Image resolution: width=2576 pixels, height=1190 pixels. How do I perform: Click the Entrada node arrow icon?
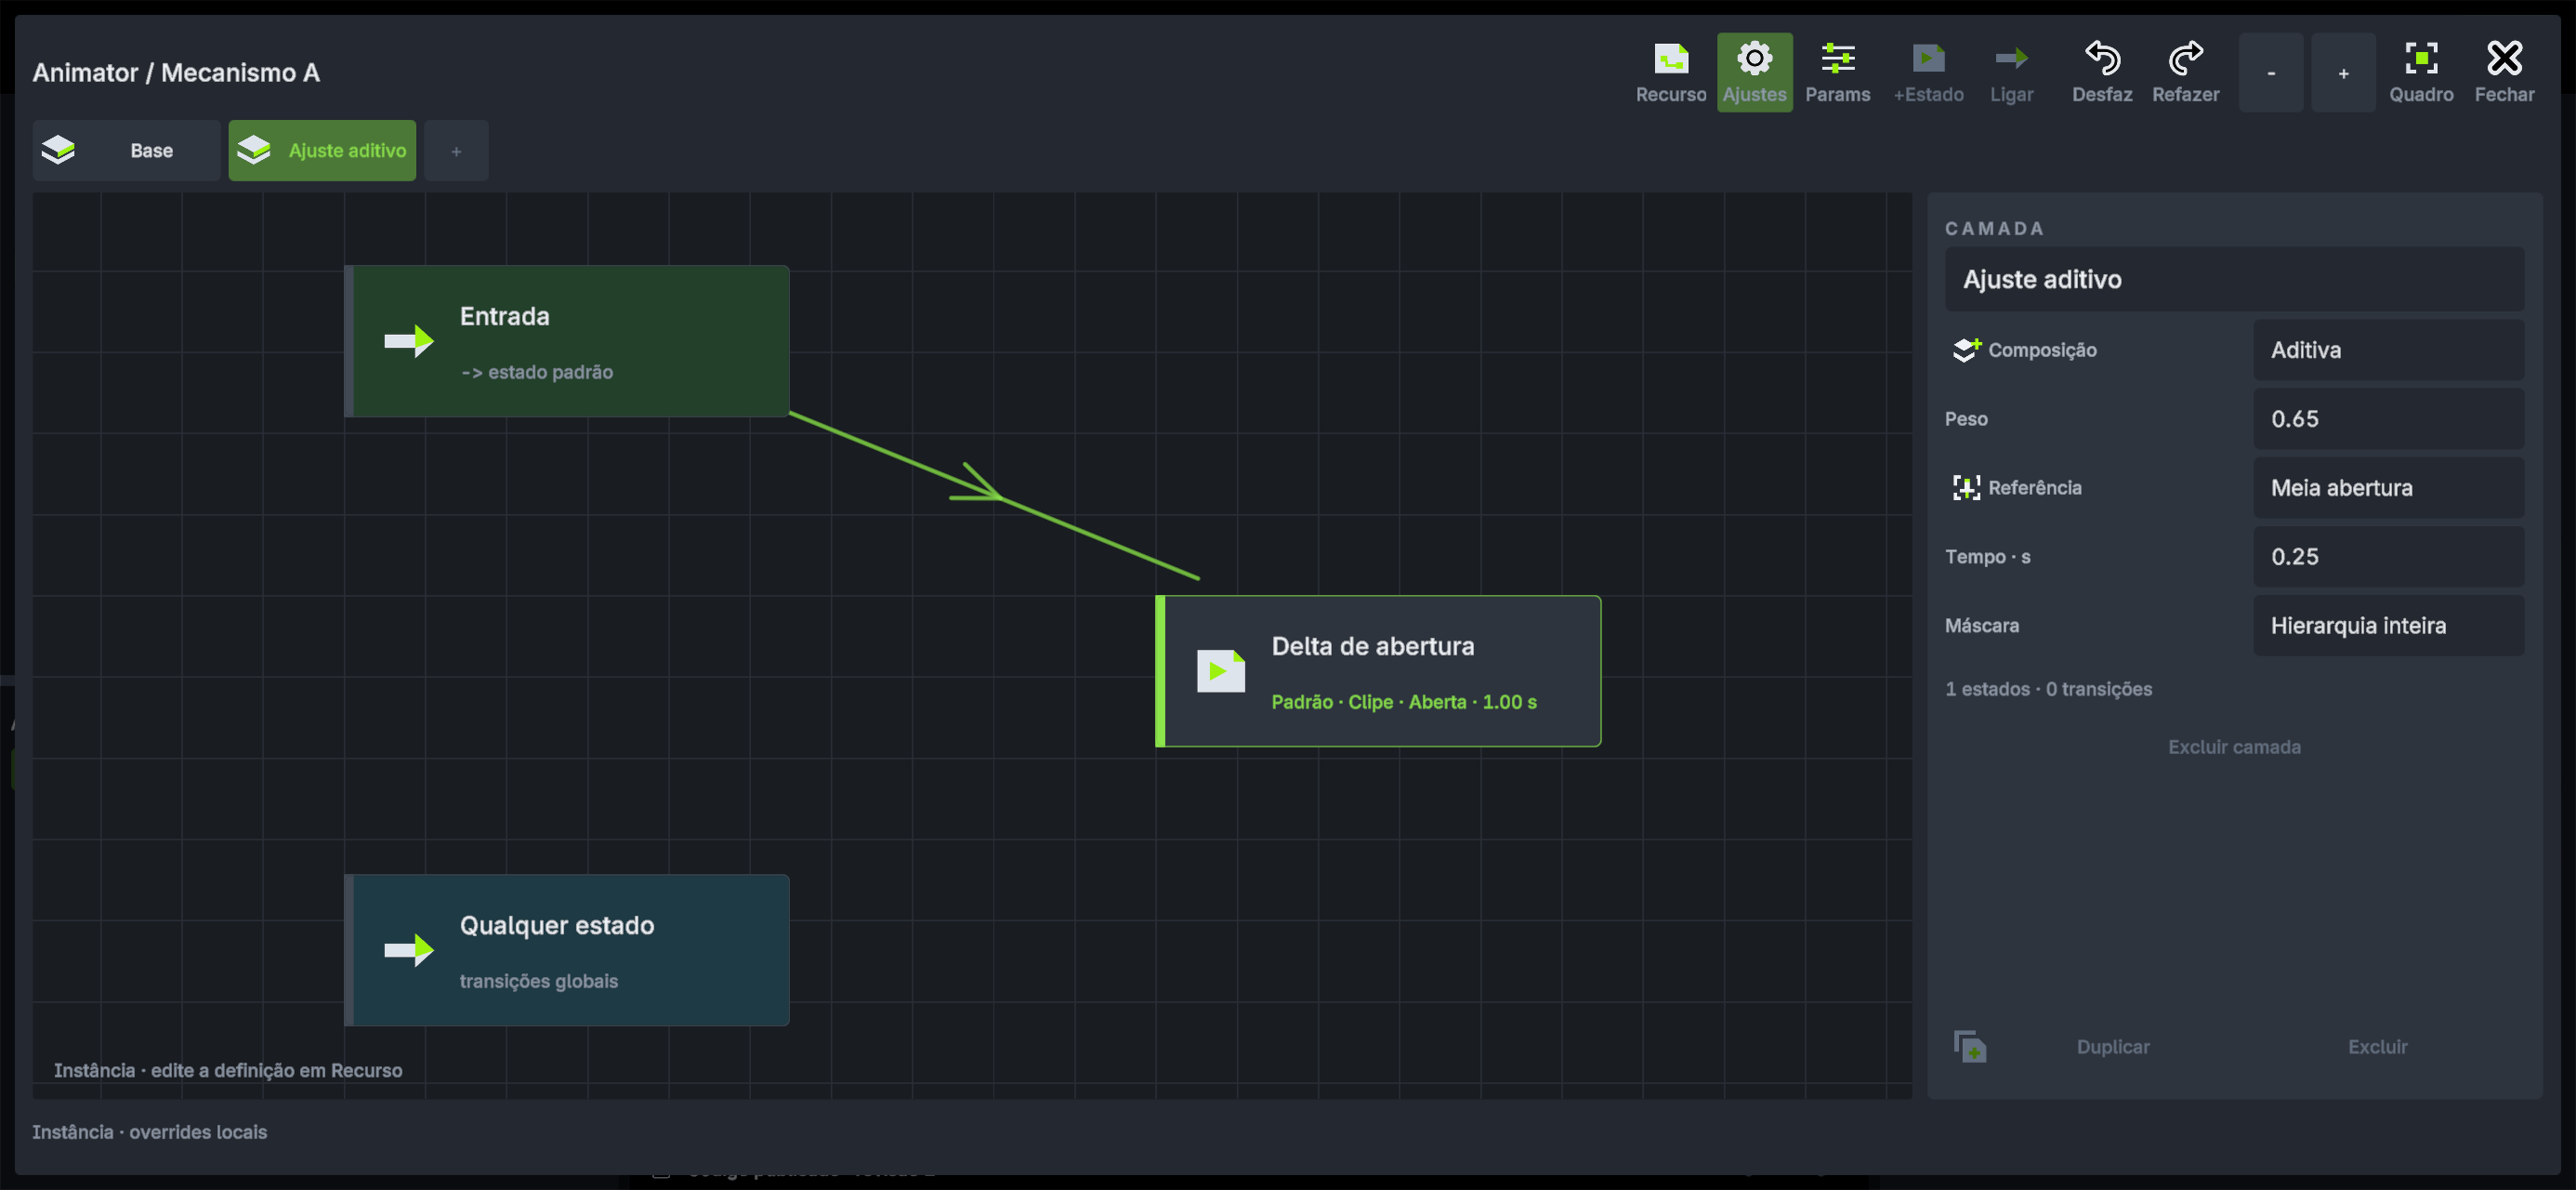pyautogui.click(x=409, y=341)
